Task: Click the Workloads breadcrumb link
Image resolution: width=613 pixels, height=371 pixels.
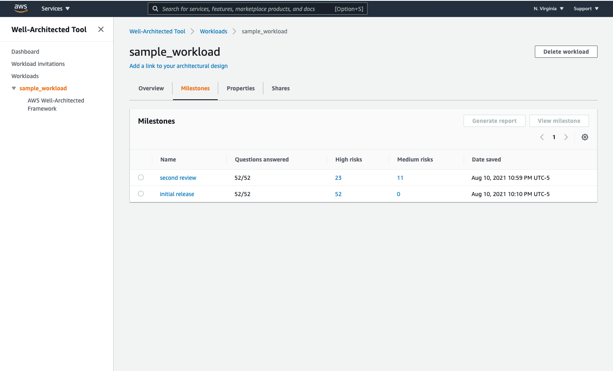Action: [213, 31]
